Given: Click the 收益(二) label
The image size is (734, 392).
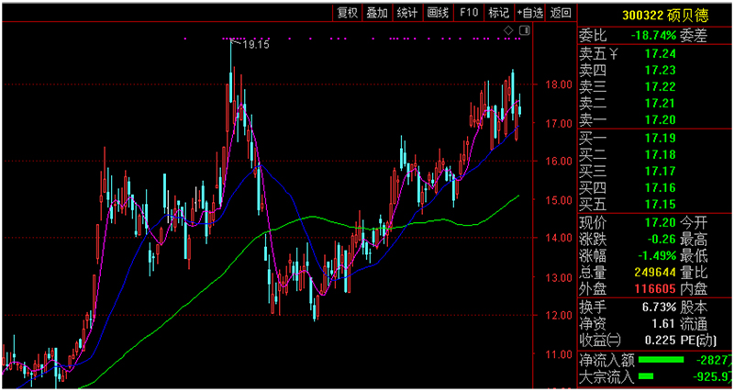Looking at the screenshot, I should (x=601, y=340).
